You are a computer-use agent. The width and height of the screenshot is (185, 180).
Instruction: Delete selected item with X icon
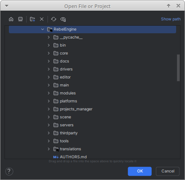click(x=42, y=19)
